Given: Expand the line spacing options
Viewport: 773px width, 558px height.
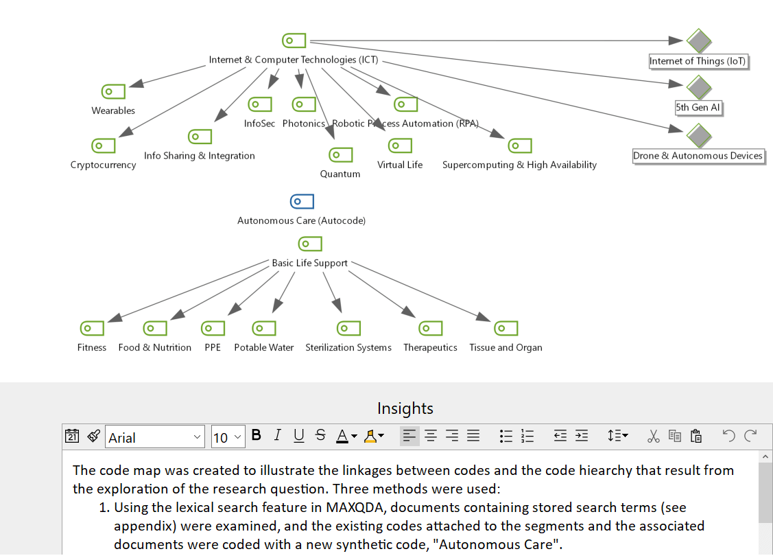Looking at the screenshot, I should click(x=617, y=436).
